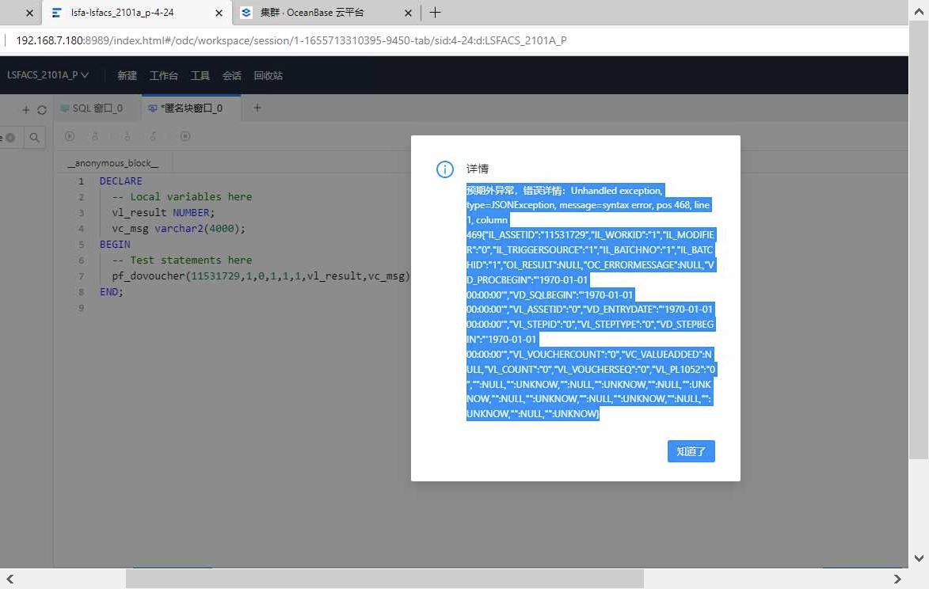Open the 回收站 menu
Image resolution: width=929 pixels, height=589 pixels.
[268, 76]
